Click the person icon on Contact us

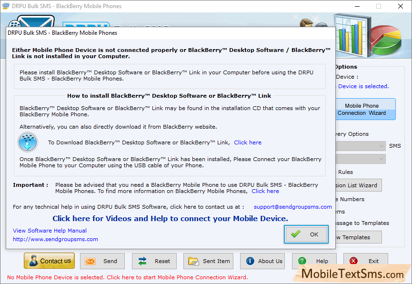click(x=33, y=261)
